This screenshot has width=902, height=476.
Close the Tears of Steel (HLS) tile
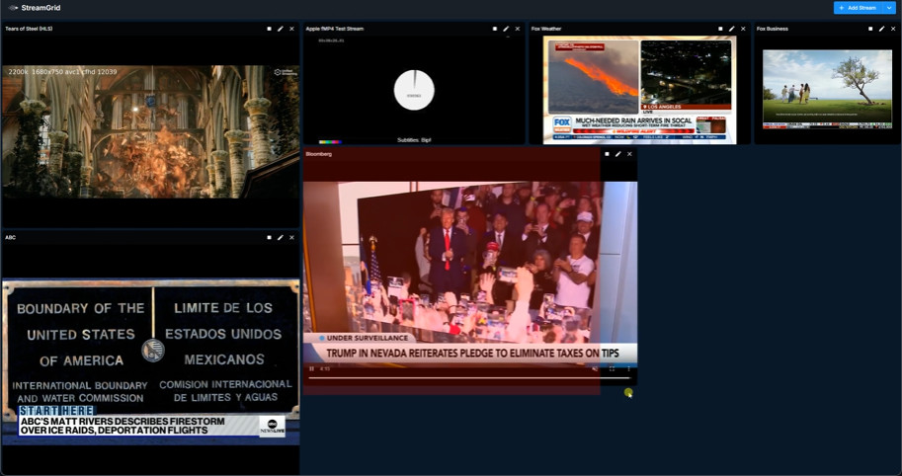click(291, 29)
